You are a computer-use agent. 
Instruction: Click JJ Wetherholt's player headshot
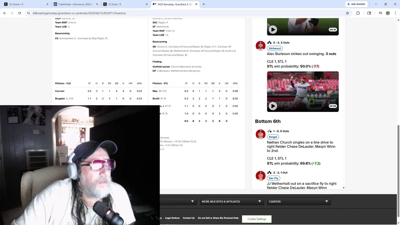pyautogui.click(x=260, y=176)
